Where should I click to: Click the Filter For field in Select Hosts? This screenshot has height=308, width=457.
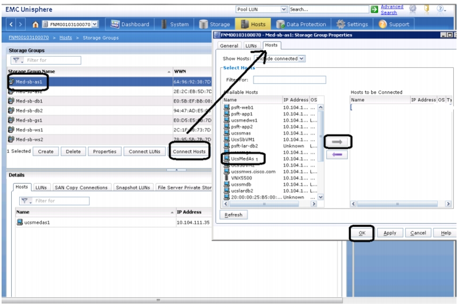pyautogui.click(x=289, y=79)
